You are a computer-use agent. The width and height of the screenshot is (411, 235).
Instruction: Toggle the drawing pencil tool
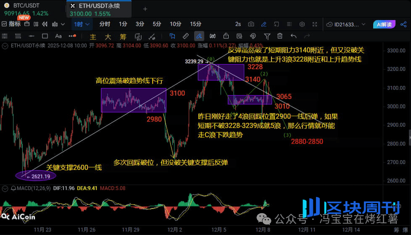click(264, 24)
